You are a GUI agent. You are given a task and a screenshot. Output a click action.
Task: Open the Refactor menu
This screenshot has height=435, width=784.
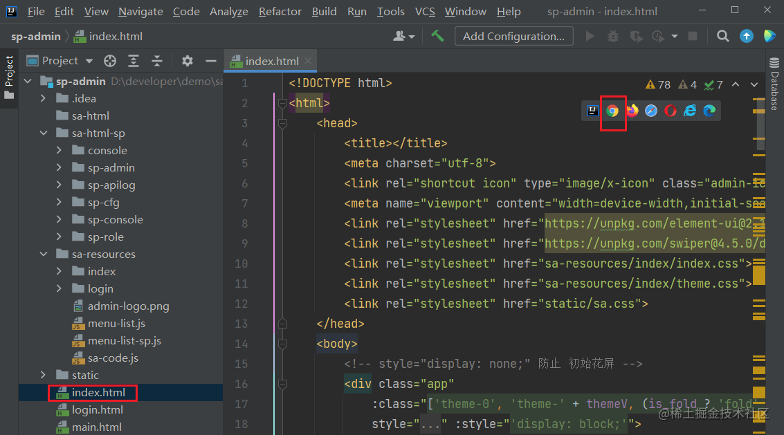(280, 11)
